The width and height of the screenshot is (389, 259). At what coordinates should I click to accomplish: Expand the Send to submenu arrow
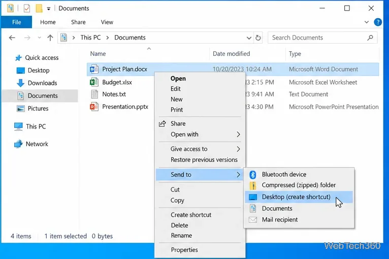pyautogui.click(x=238, y=175)
